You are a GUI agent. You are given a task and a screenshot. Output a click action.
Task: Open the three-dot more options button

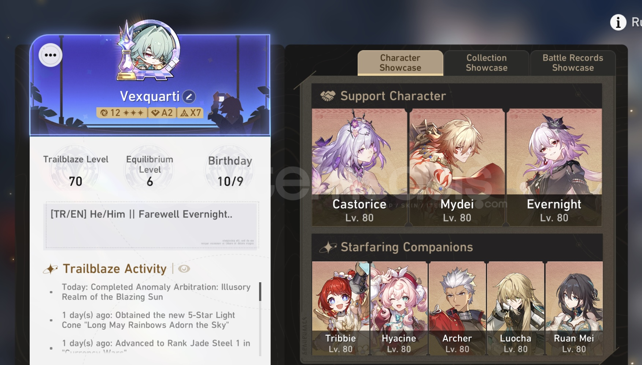tap(50, 55)
